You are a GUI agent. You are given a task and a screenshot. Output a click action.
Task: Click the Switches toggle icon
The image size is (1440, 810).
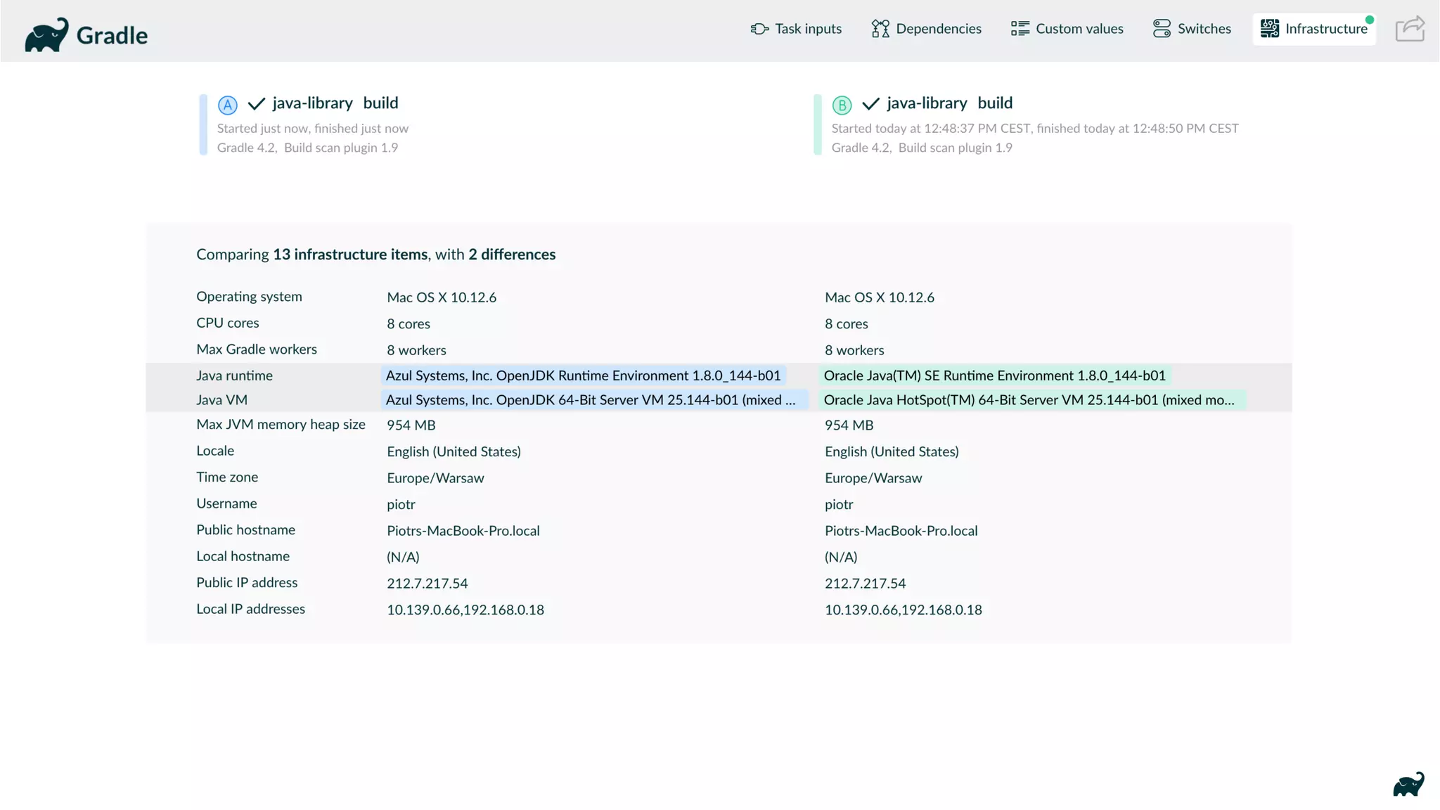coord(1162,29)
